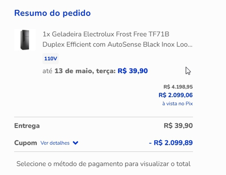Click the Resumo do pedido heading
Screen dimensions: 226x175
pos(52,13)
